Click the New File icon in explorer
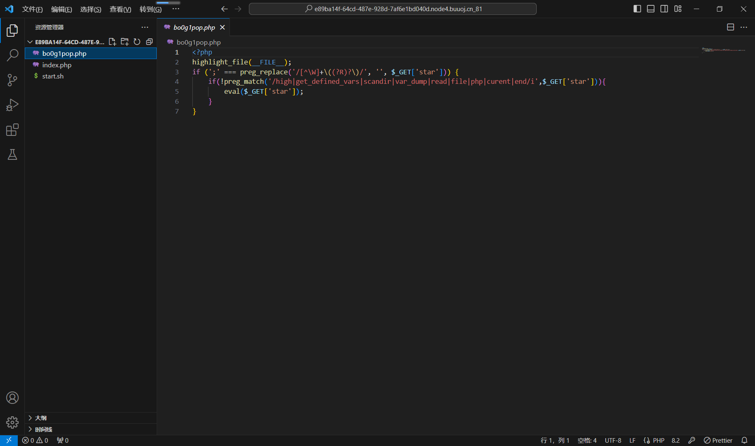This screenshot has height=446, width=755. 112,42
